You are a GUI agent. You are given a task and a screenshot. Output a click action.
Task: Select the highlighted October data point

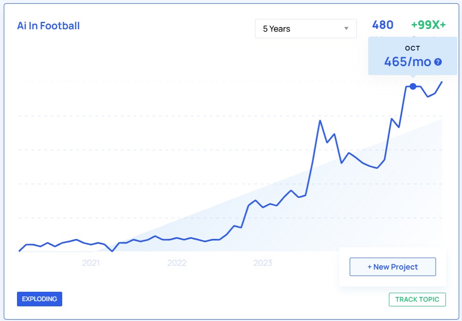point(413,86)
